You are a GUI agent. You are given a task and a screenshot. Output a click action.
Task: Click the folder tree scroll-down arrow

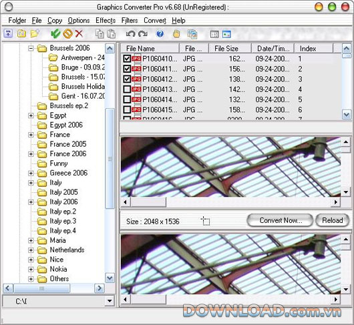[110, 278]
